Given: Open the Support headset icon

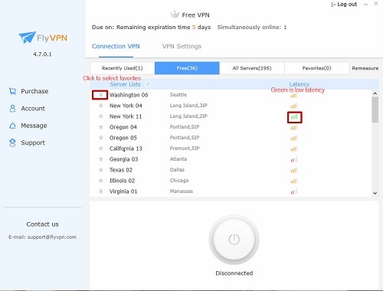Looking at the screenshot, I should (x=12, y=142).
